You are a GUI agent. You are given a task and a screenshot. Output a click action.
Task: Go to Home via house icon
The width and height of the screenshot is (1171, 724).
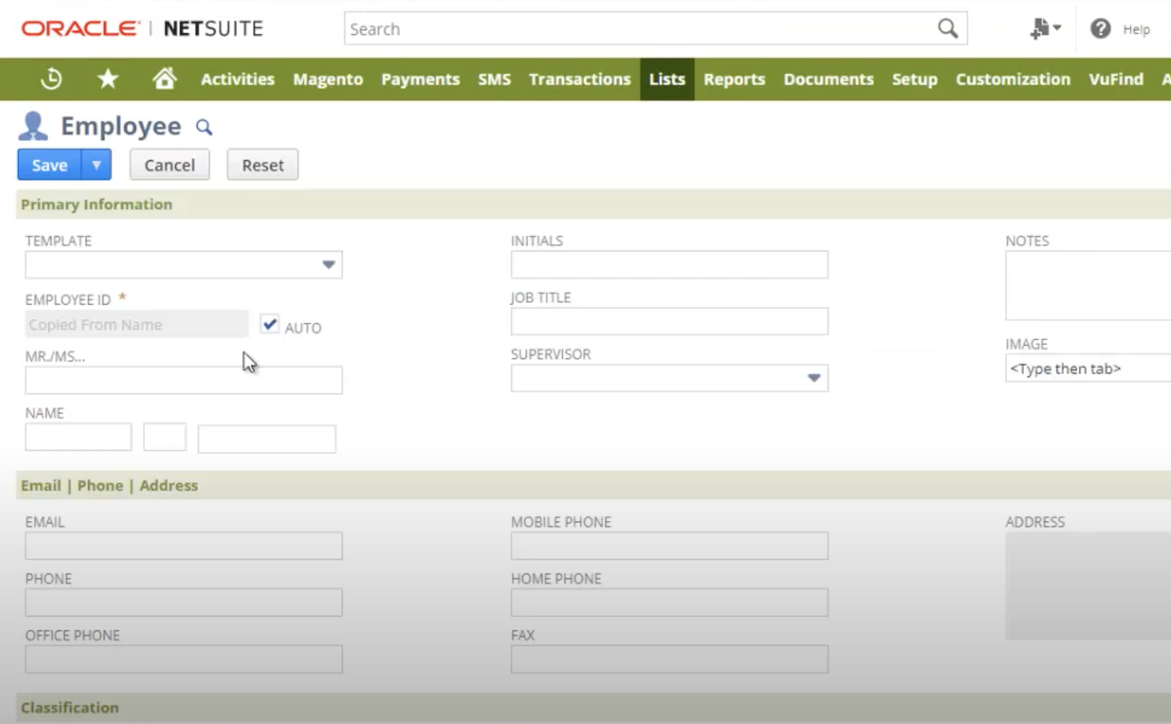pos(164,79)
